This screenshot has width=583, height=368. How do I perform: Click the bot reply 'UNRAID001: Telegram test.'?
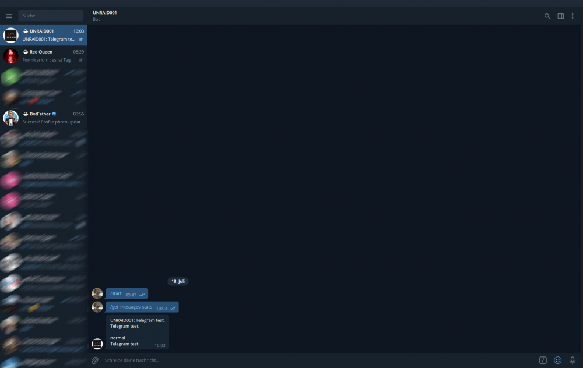tap(137, 332)
